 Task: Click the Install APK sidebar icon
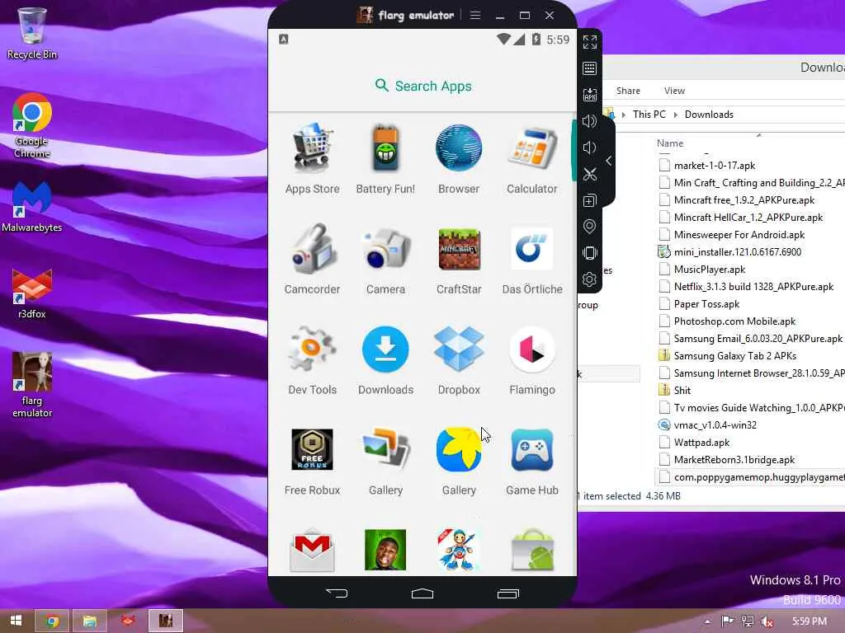coord(589,95)
